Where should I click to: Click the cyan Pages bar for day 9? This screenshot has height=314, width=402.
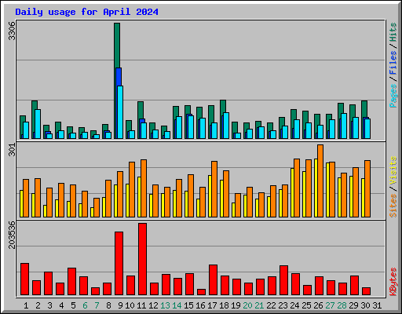pos(120,112)
